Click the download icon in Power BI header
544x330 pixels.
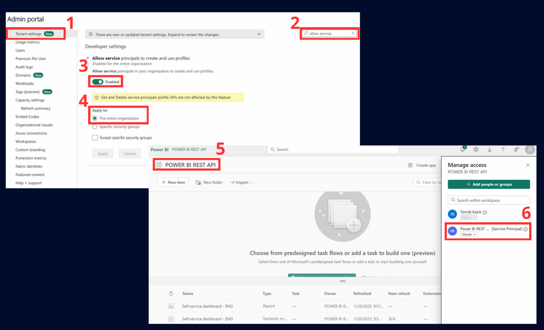[489, 149]
